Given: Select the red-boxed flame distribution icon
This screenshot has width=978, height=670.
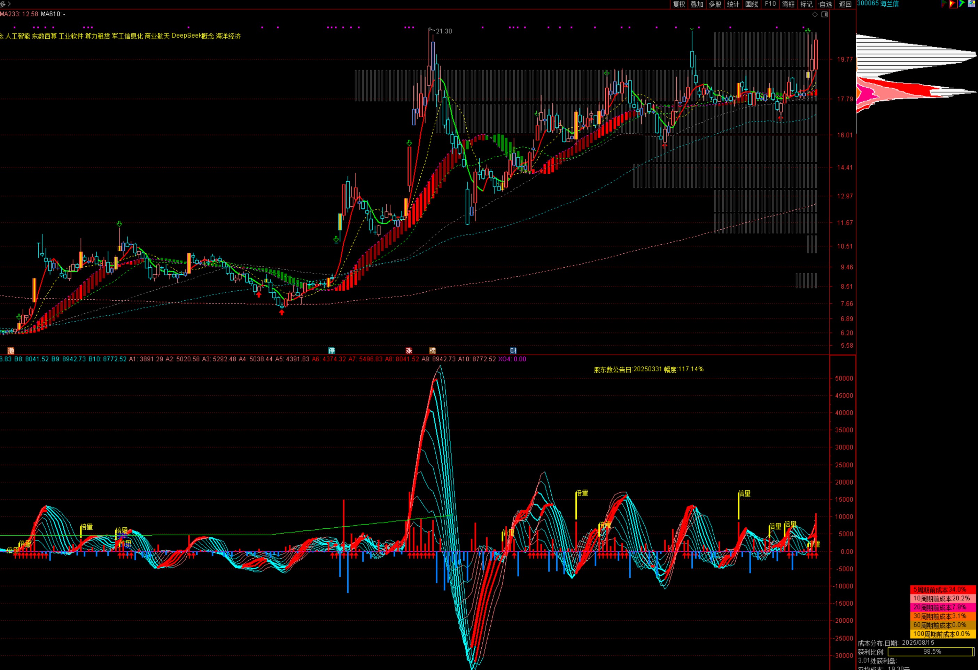Looking at the screenshot, I should (953, 4).
